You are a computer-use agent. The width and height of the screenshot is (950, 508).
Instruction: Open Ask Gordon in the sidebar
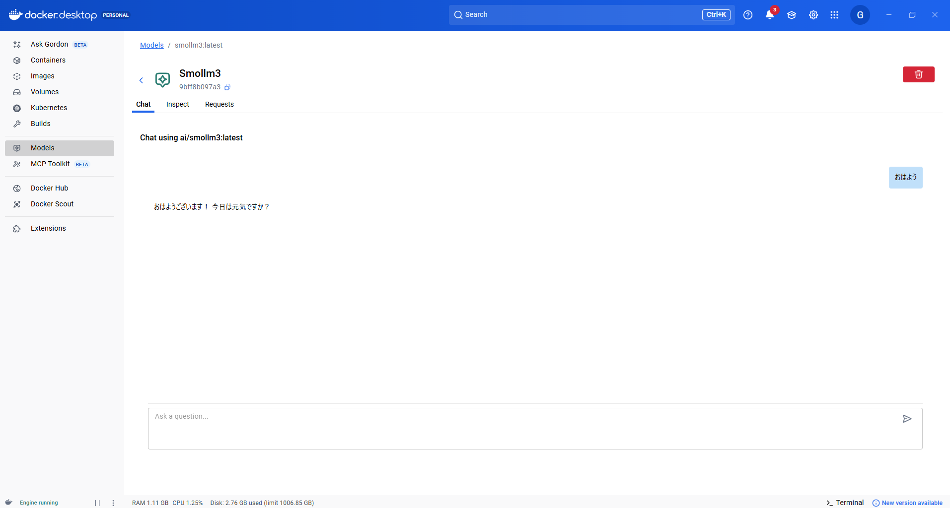60,45
